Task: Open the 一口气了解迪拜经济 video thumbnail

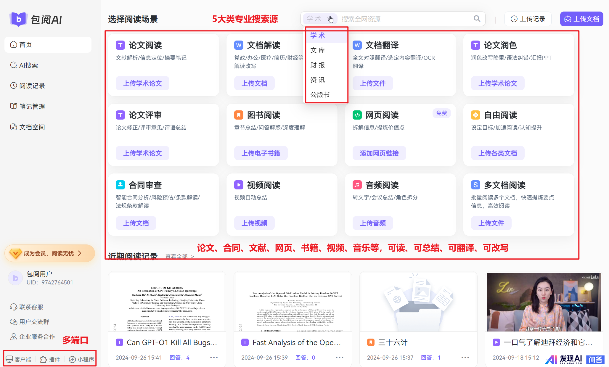Action: (544, 302)
